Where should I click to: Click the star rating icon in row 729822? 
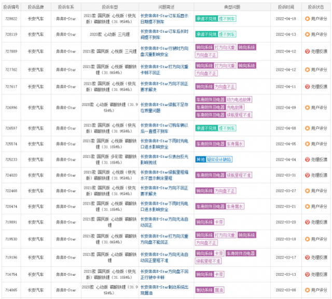[307, 19]
